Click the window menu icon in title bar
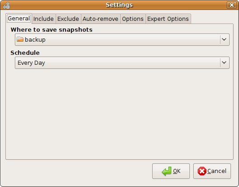The image size is (239, 187). click(7, 5)
